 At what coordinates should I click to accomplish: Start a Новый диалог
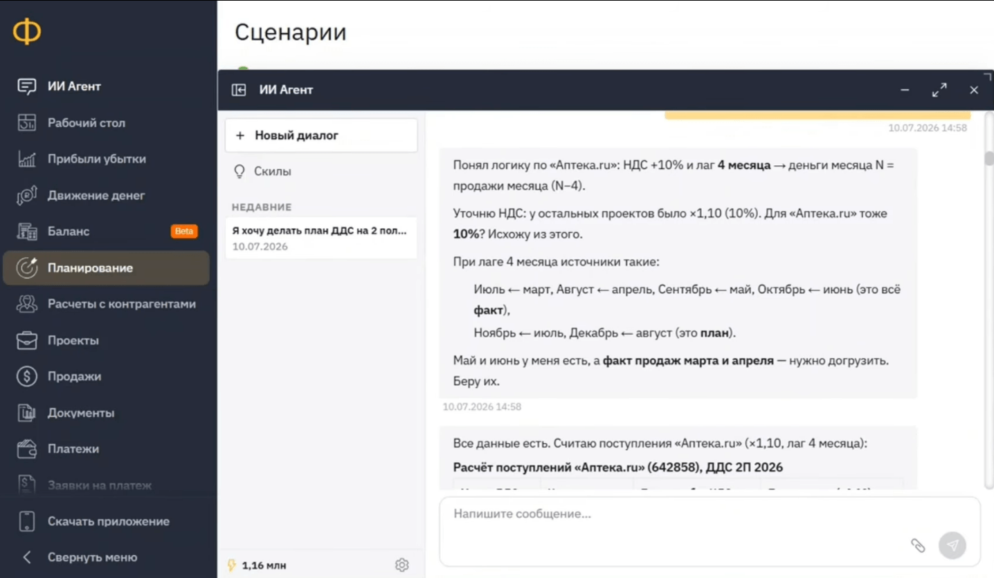point(321,136)
